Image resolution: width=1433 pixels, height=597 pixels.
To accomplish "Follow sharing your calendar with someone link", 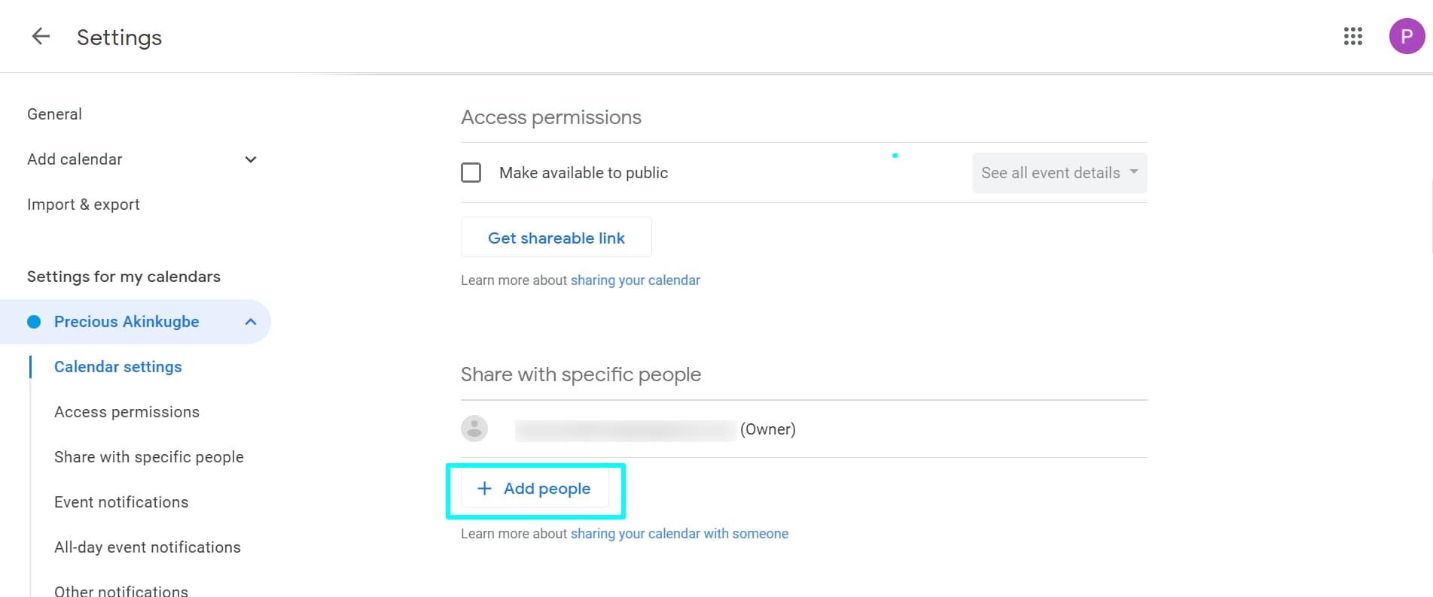I will coord(679,534).
